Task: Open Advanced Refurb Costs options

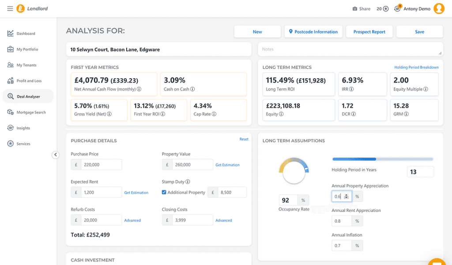Action: click(x=132, y=220)
